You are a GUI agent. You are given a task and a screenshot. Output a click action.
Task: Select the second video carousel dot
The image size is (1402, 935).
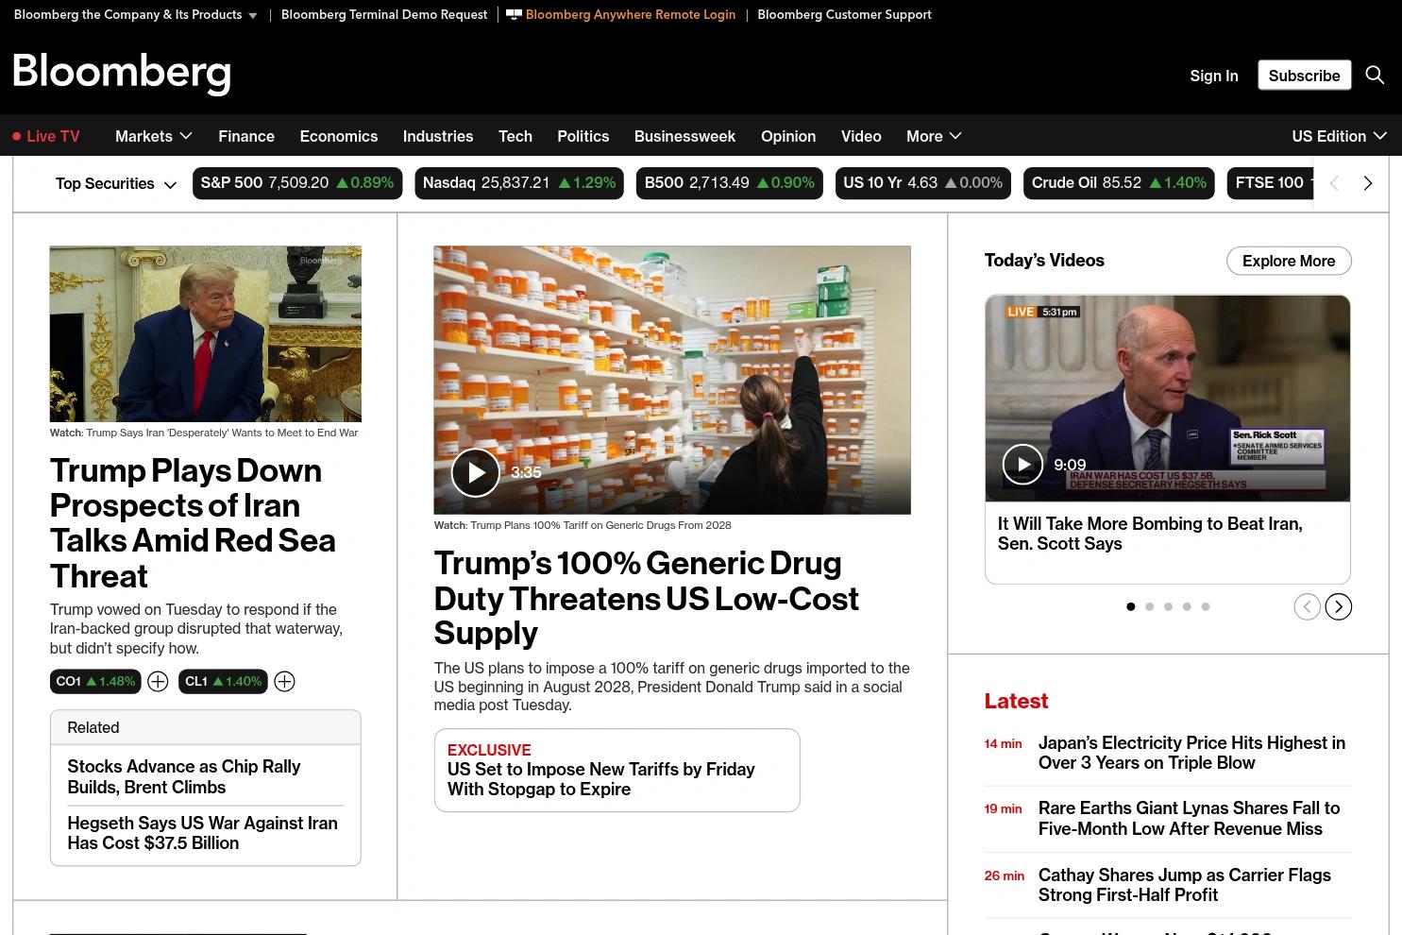(x=1150, y=606)
